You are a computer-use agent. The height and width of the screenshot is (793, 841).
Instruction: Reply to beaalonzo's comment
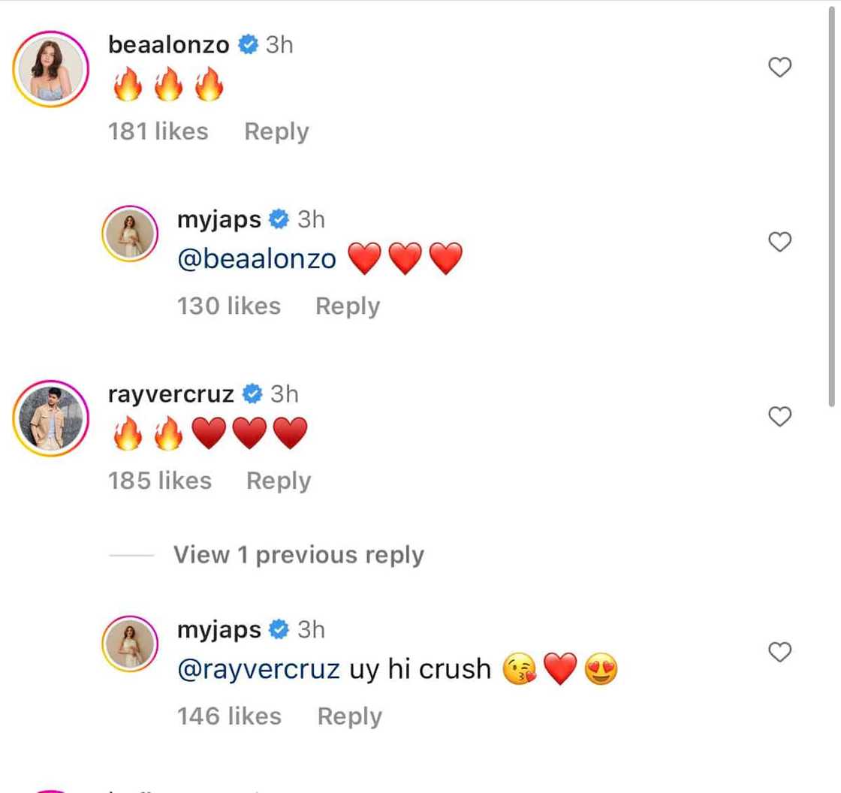click(276, 131)
